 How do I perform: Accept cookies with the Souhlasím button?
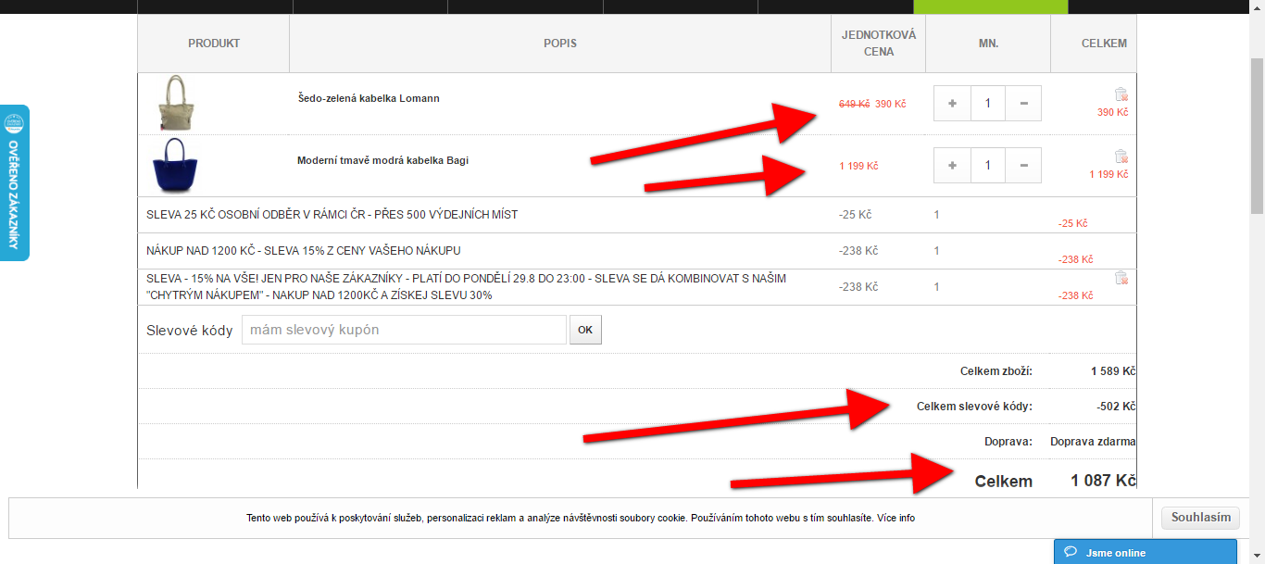[x=1200, y=518]
